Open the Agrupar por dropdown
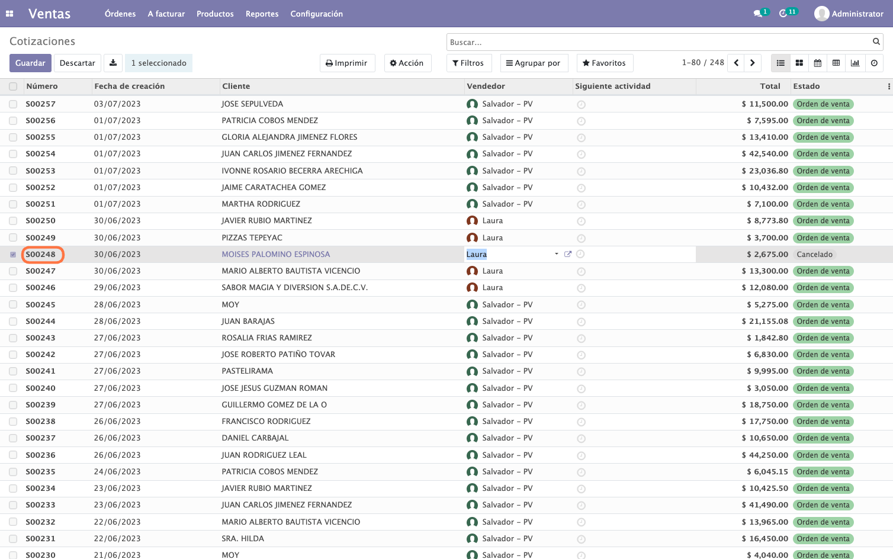The height and width of the screenshot is (559, 893). pyautogui.click(x=534, y=63)
